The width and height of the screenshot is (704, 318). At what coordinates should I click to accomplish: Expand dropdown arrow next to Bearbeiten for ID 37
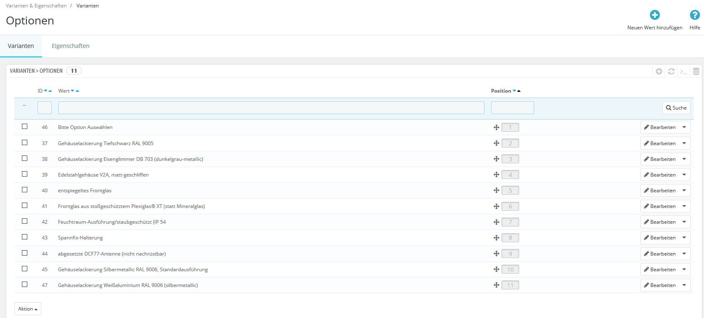[x=684, y=143]
